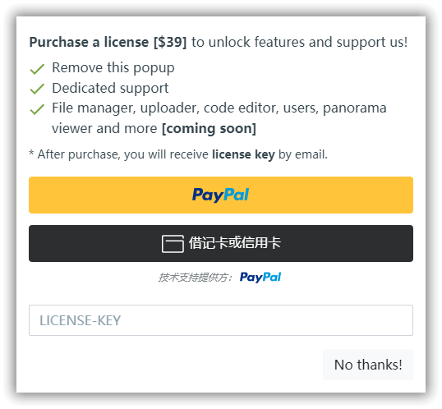Pay with debit or credit card button
The image size is (442, 409).
(x=221, y=244)
